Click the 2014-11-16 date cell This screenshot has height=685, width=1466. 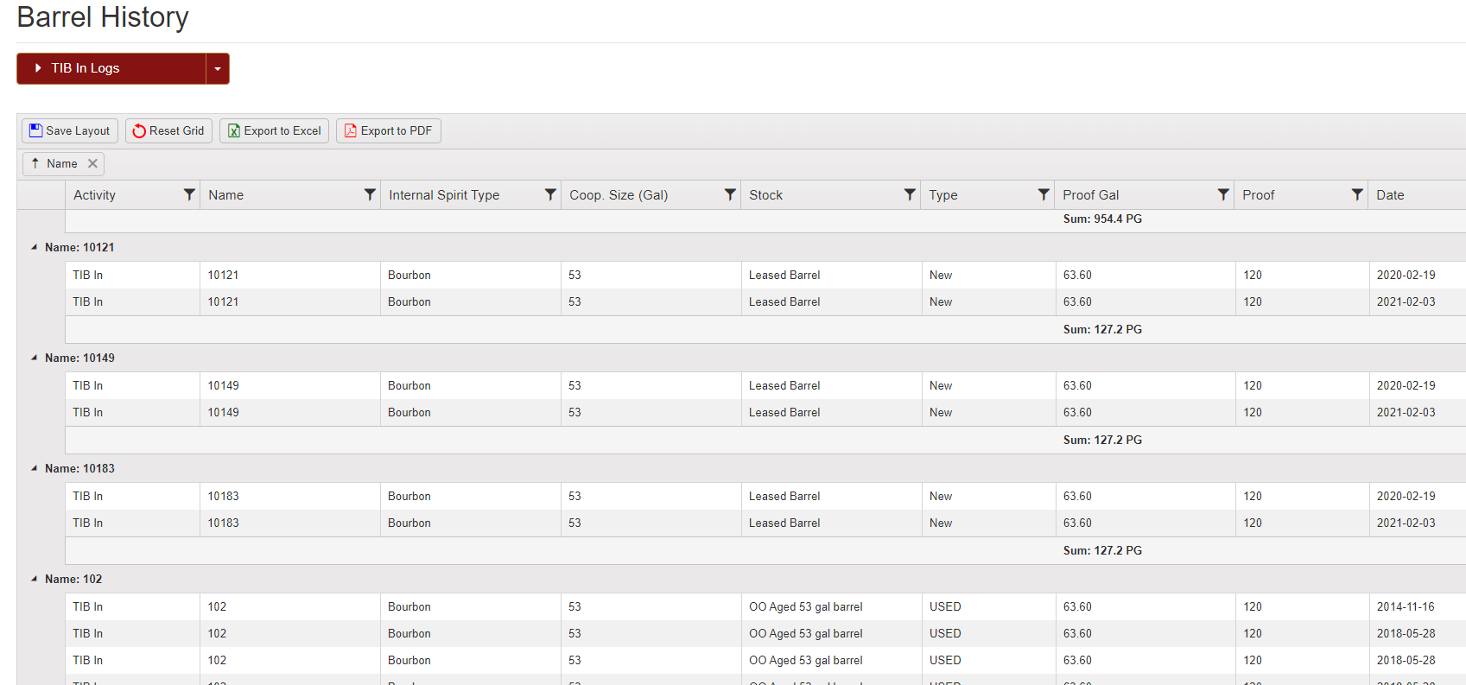[x=1406, y=606]
